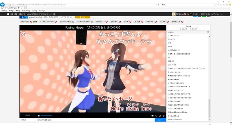
Task: Click red lock icon on 月ノ美兎 tag
Action: pos(142,22)
